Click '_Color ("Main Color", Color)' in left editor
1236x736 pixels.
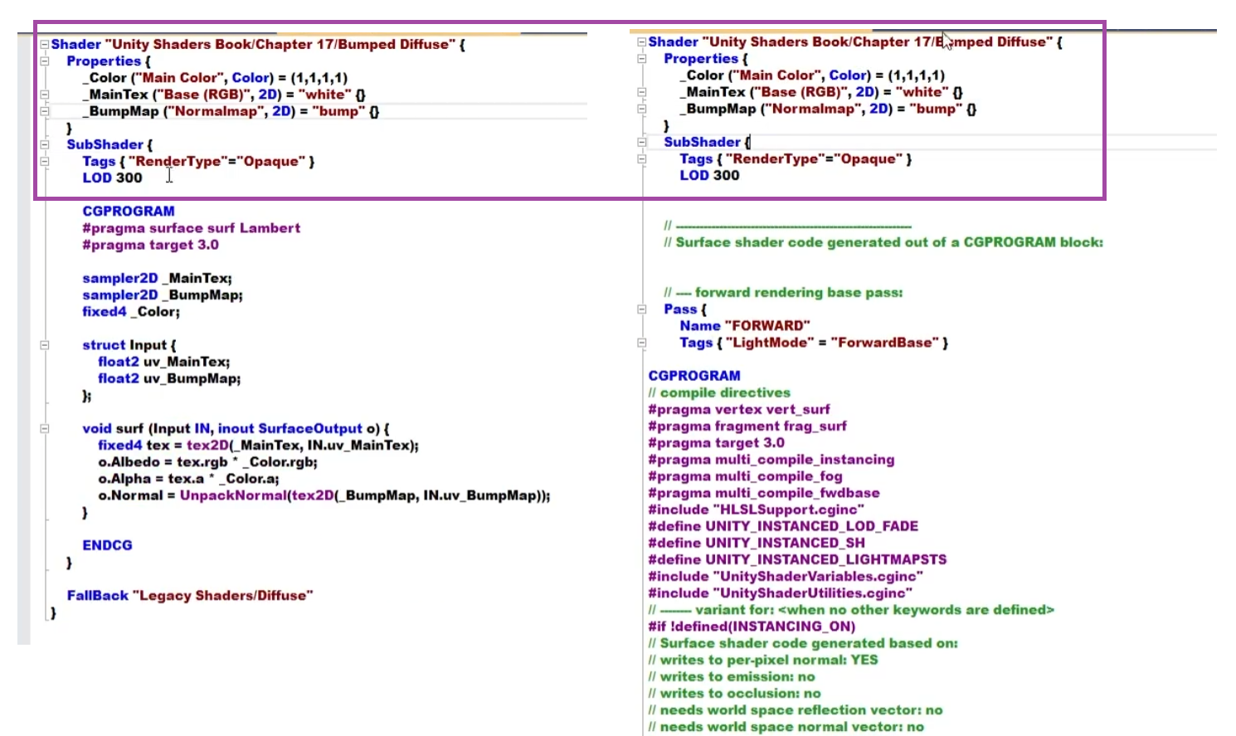(178, 78)
